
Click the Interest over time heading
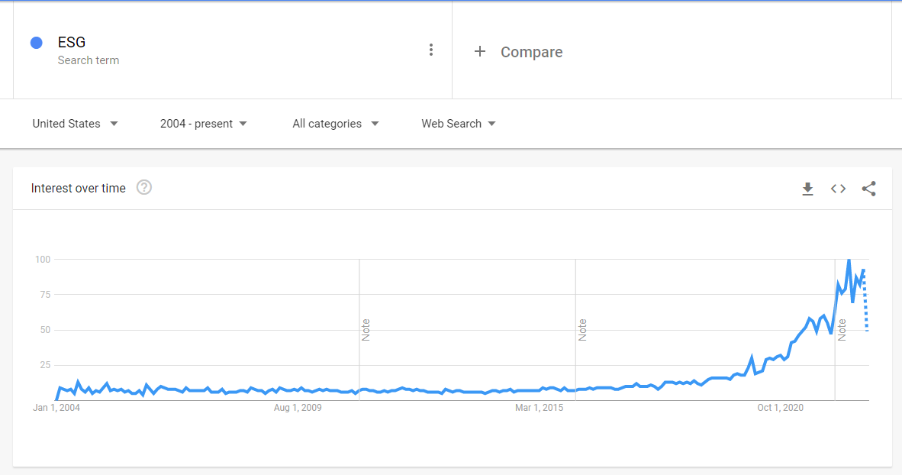[x=79, y=189]
